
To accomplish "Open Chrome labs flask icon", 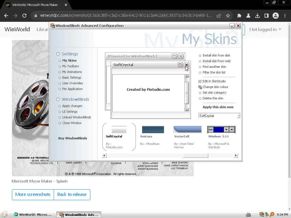I will click(248, 16).
